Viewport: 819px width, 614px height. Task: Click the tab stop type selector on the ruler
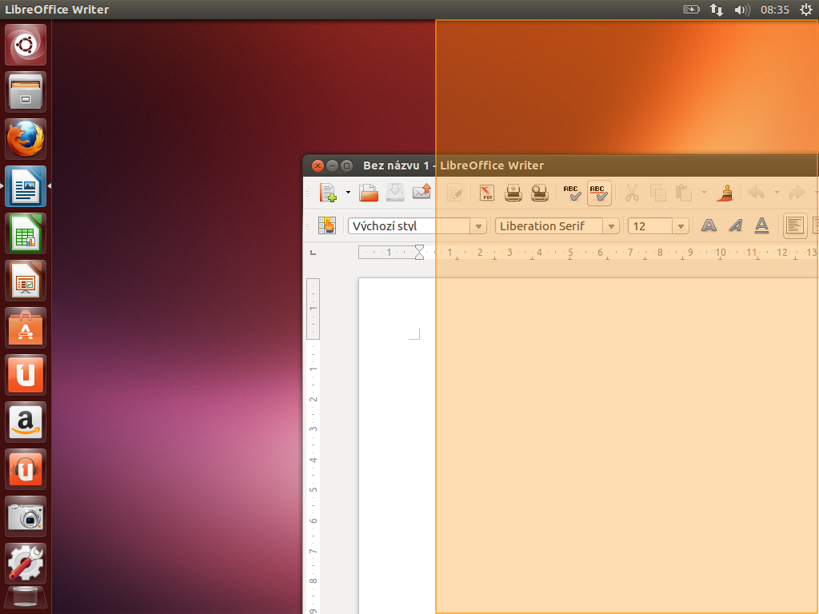[313, 253]
